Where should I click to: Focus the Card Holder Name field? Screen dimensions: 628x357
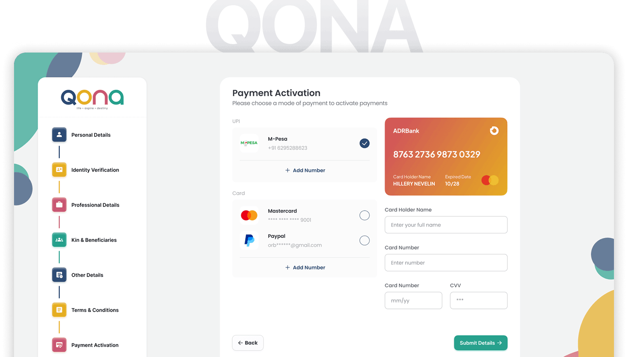[446, 225]
